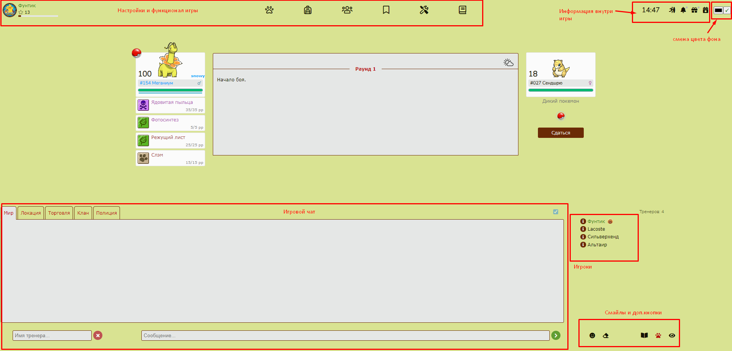This screenshot has width=732, height=351.
Task: Click the Раунд 1 heading
Action: tap(366, 69)
